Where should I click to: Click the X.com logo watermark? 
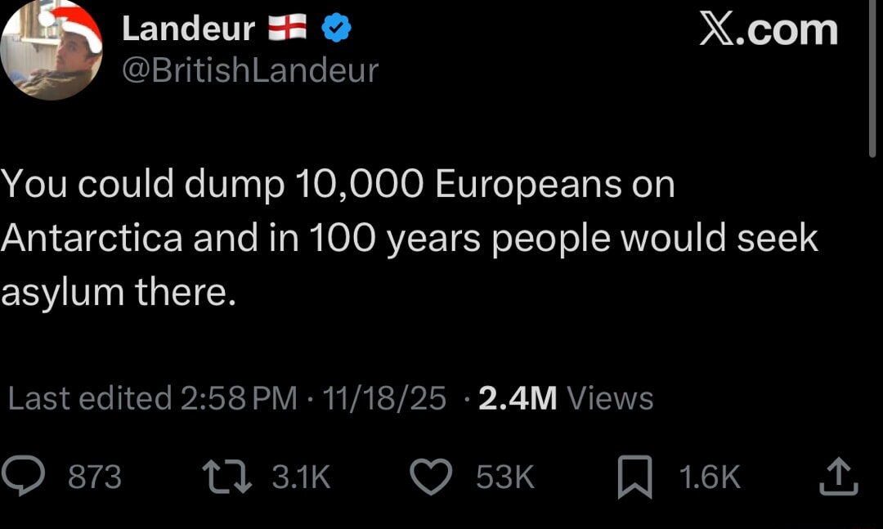[x=769, y=30]
